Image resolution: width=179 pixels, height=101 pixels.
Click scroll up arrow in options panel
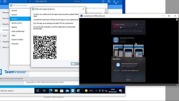[x=105, y=10]
